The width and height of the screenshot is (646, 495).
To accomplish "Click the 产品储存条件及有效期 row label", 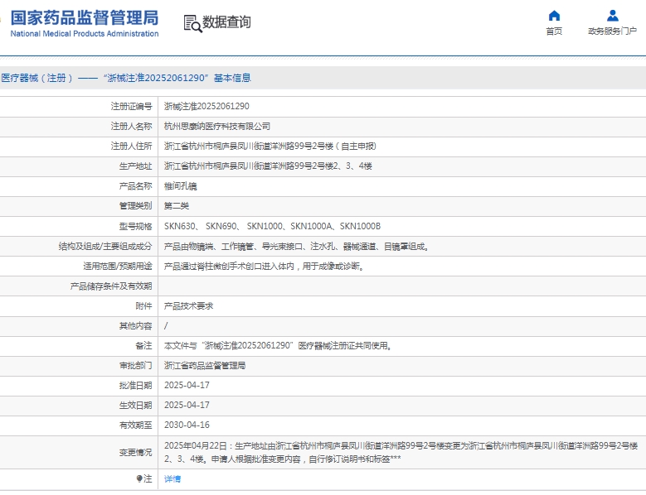I will 111,286.
